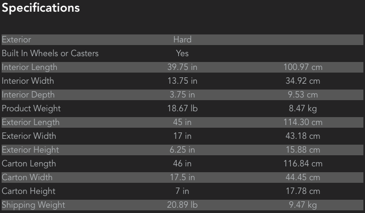Select the Carton Width label
365x213 pixels.
(x=27, y=177)
